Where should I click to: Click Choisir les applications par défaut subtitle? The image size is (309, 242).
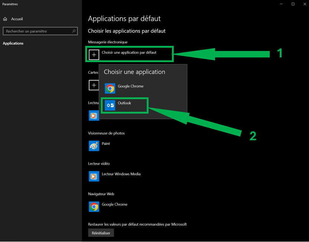click(127, 31)
